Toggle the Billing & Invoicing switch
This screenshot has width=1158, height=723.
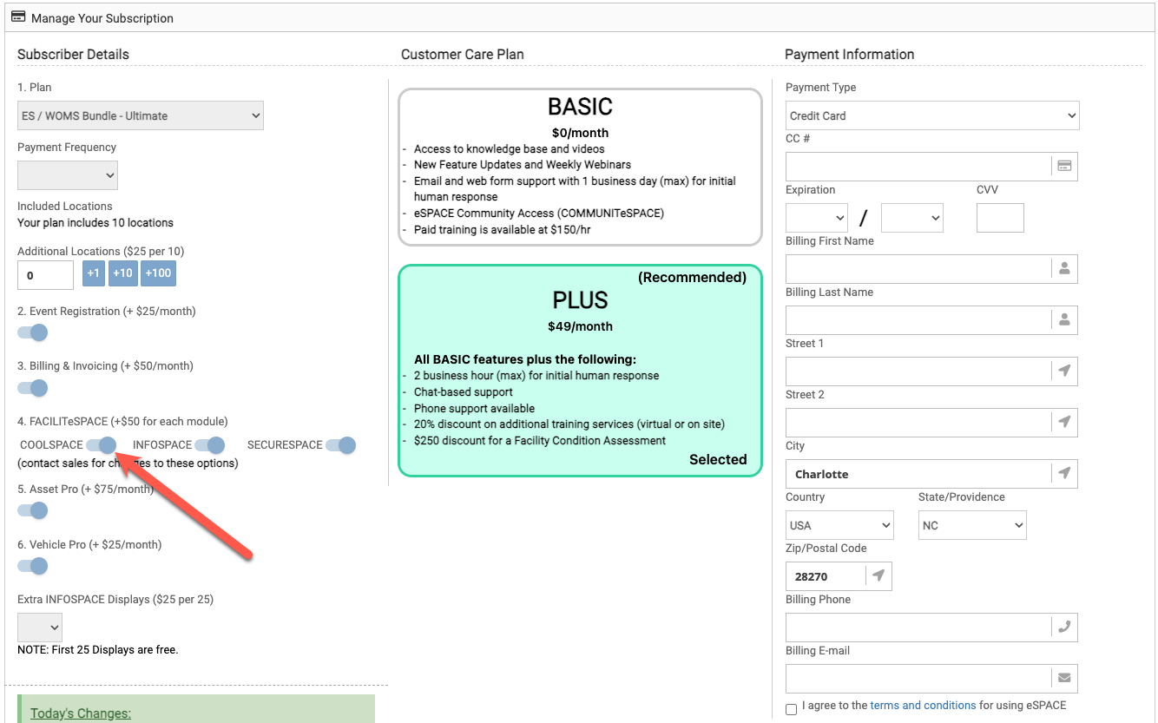click(33, 388)
